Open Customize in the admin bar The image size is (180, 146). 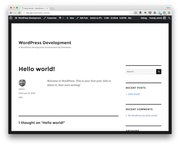[x=50, y=18]
